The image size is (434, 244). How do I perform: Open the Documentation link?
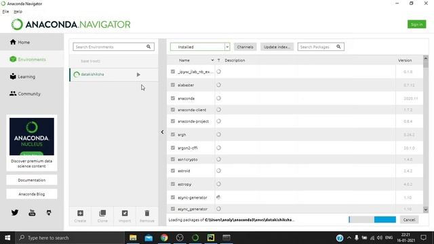pyautogui.click(x=32, y=180)
